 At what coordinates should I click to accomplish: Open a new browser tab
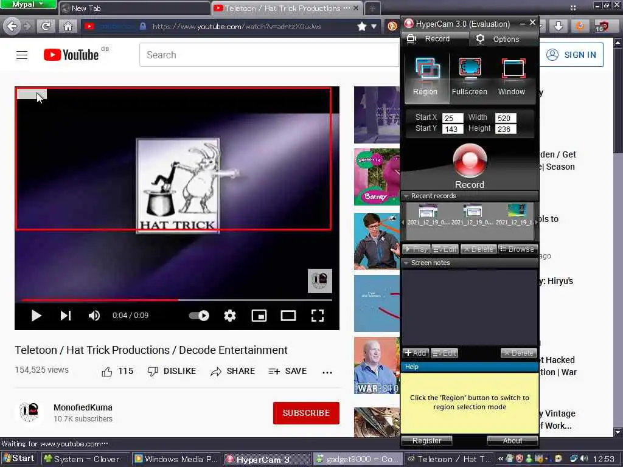tap(372, 9)
